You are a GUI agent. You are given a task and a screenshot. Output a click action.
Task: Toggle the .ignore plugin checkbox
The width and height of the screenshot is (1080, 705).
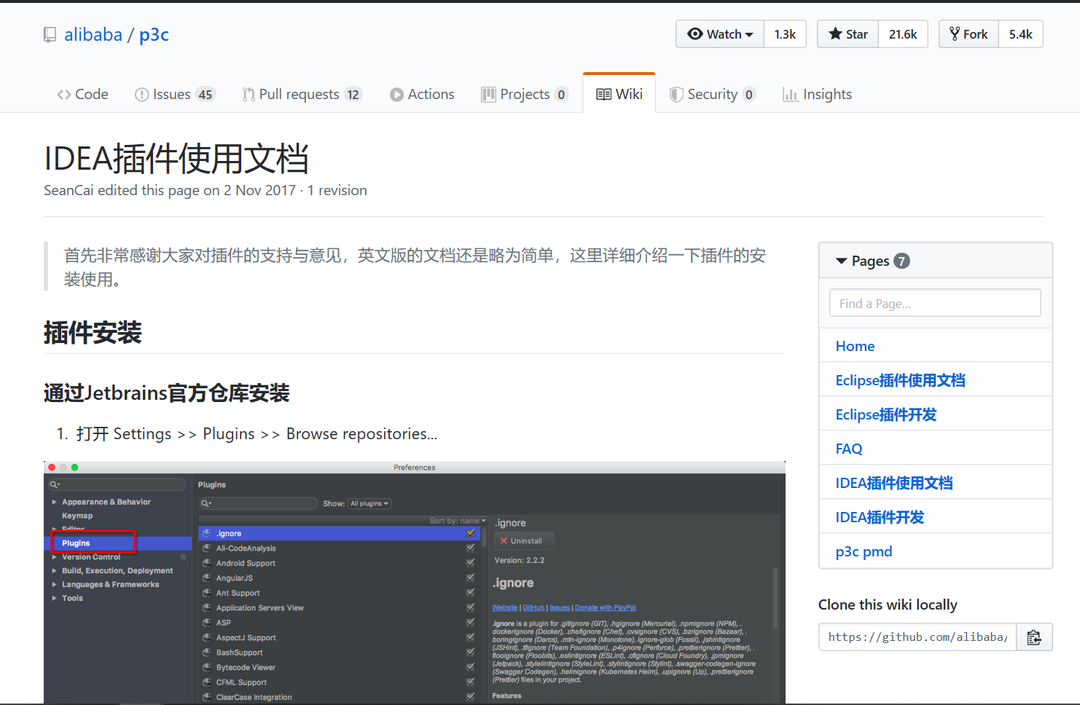pyautogui.click(x=471, y=533)
